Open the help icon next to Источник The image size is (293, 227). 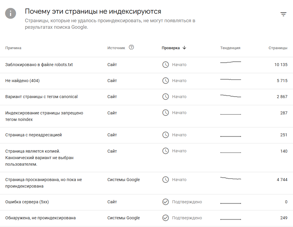(132, 47)
